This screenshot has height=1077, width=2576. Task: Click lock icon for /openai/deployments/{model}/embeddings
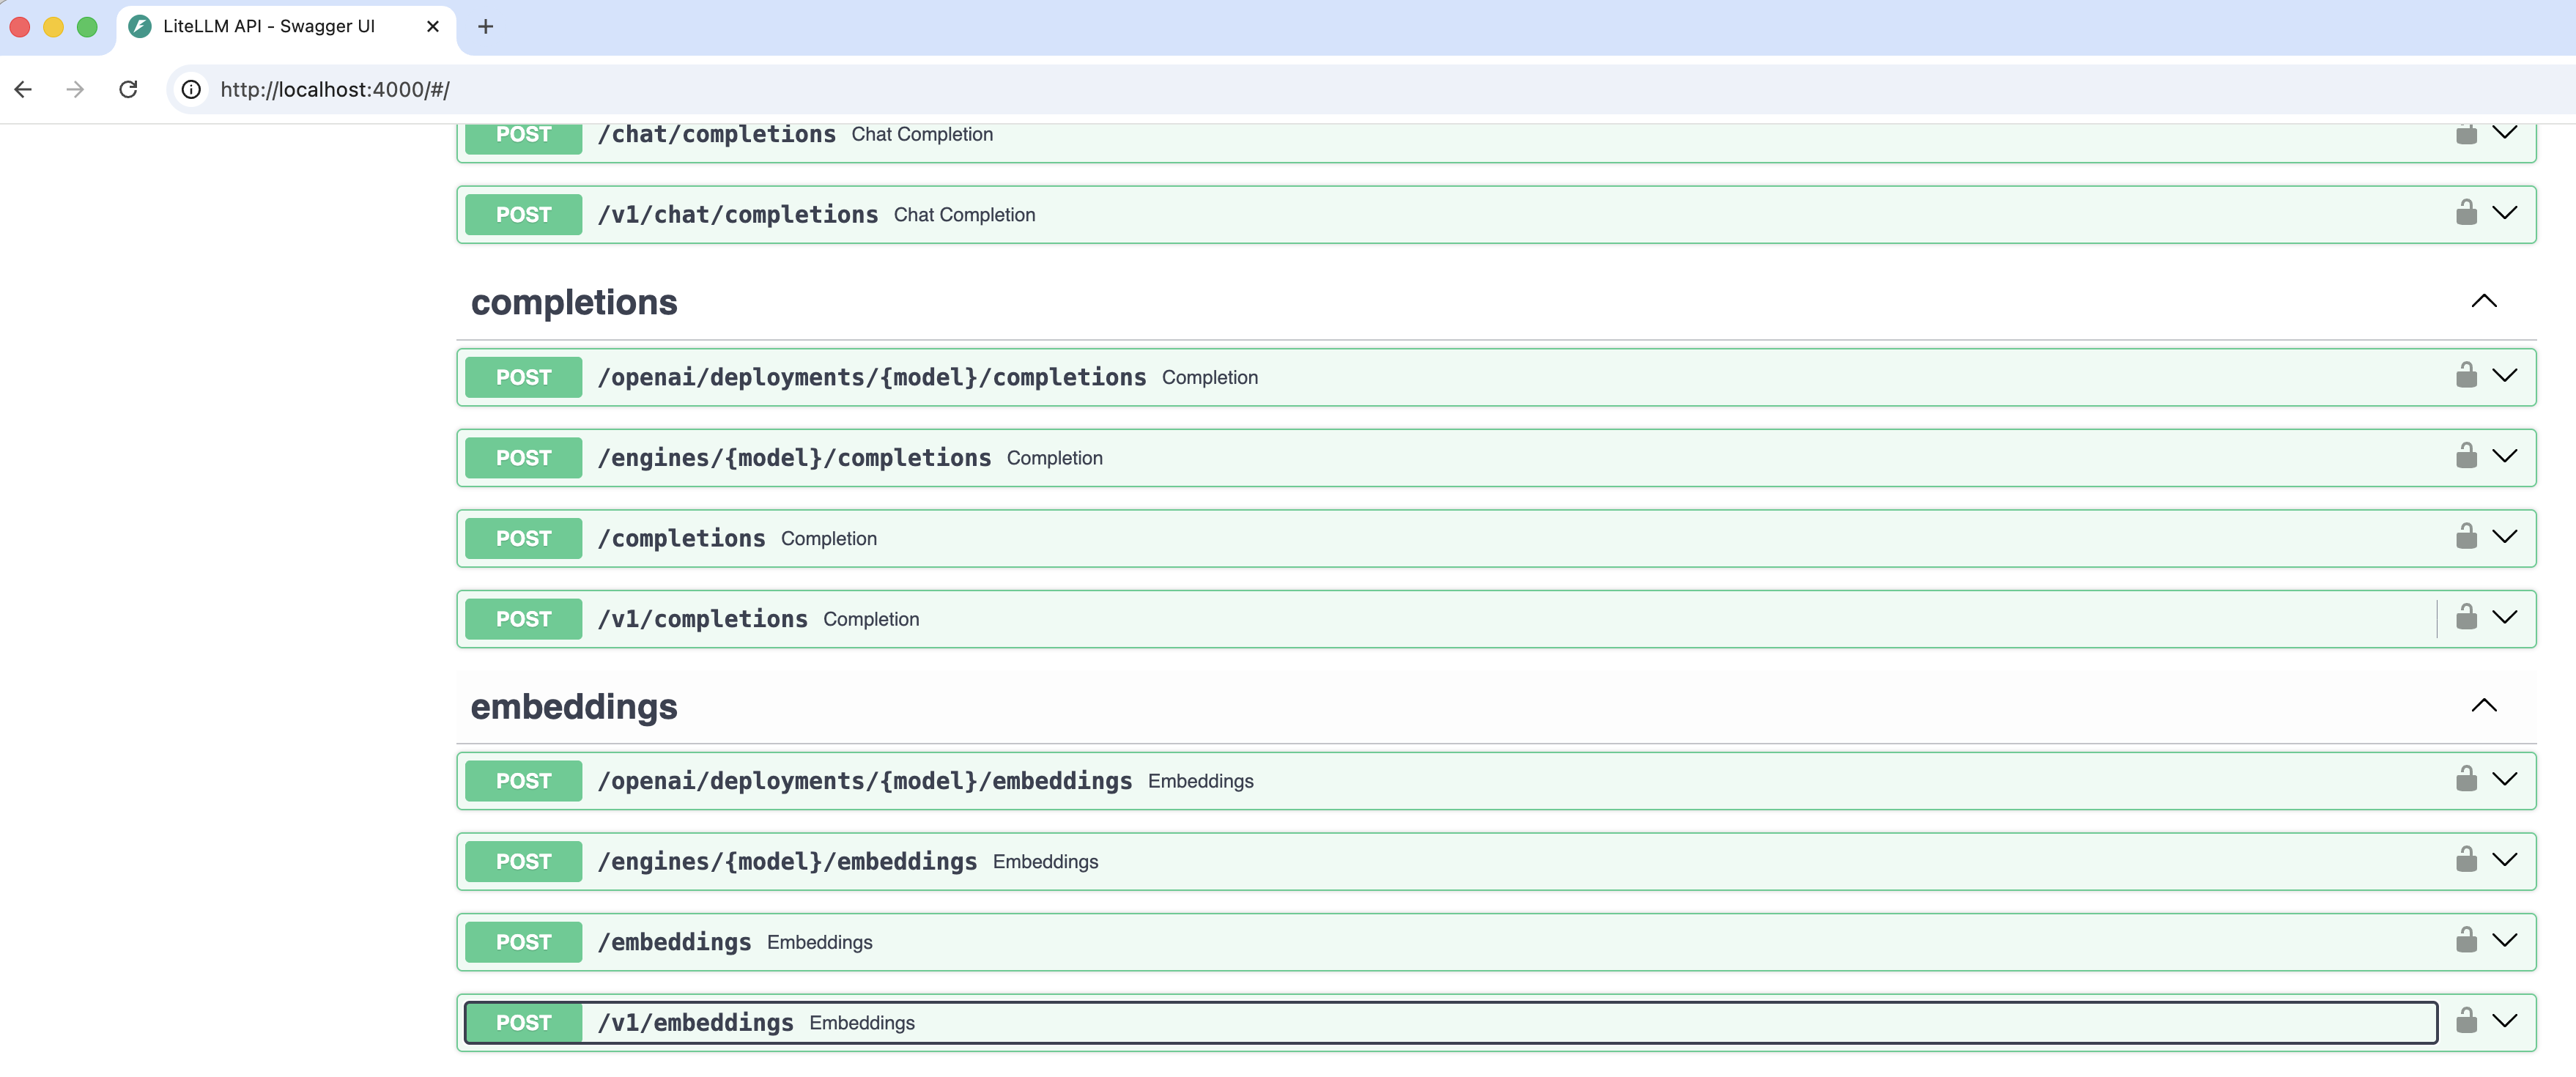(2466, 780)
